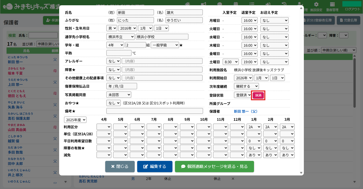
Task: Open the 登録状態 dropdown showing 登録済
Action: 242,95
